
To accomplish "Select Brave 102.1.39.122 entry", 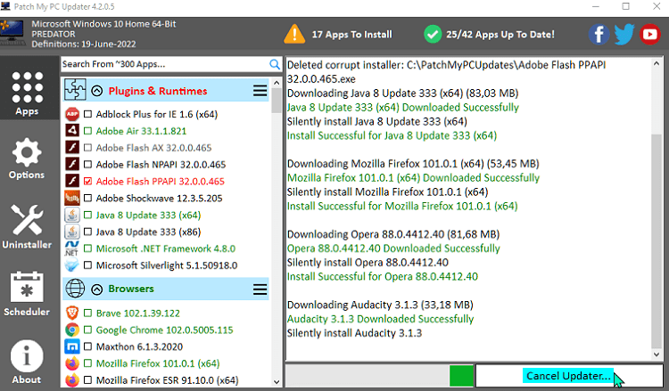I will (x=137, y=314).
